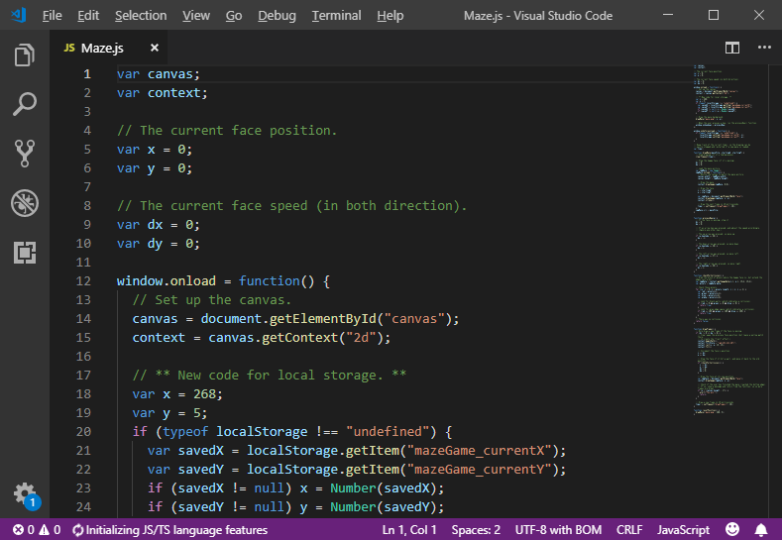The height and width of the screenshot is (540, 782).
Task: Click the code minimap overview
Action: pyautogui.click(x=729, y=240)
